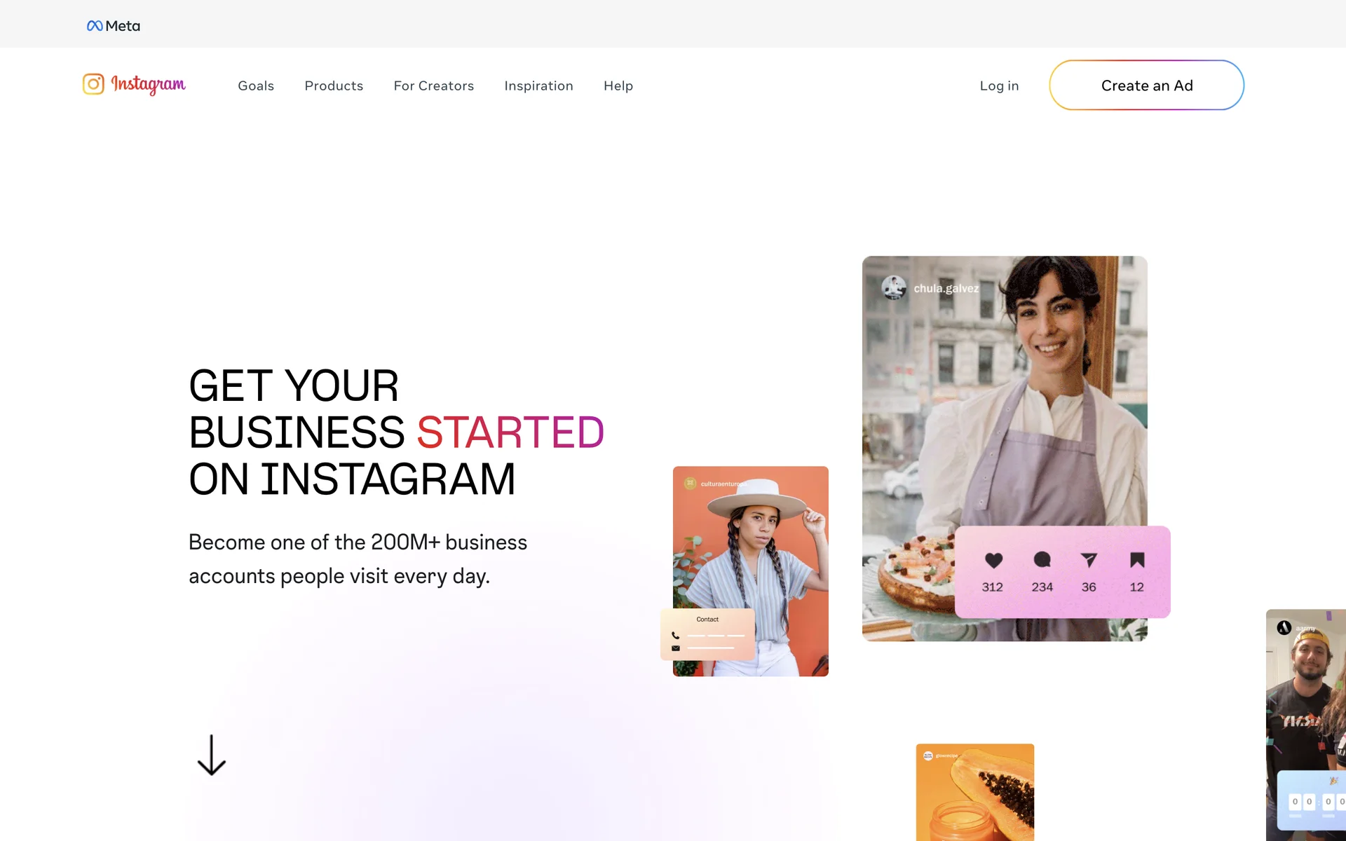1346x841 pixels.
Task: Click the Instagram camera logo icon
Action: [x=93, y=84]
